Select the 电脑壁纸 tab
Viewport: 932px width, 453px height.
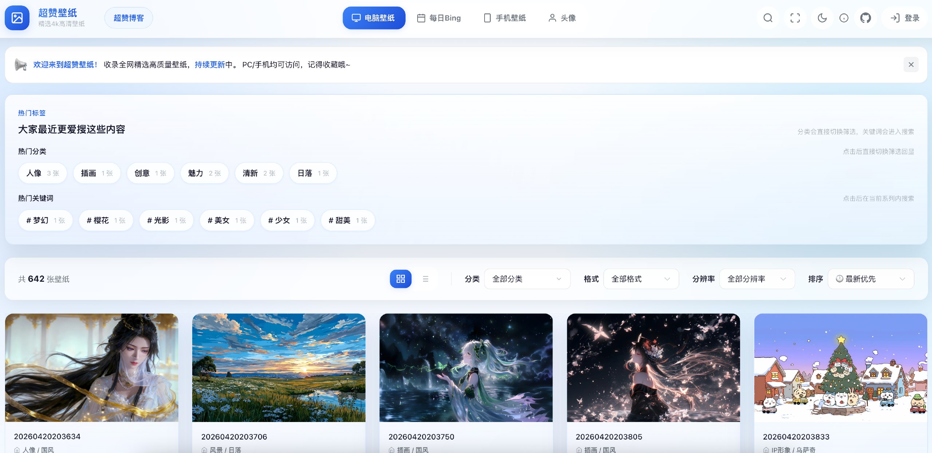click(x=374, y=18)
